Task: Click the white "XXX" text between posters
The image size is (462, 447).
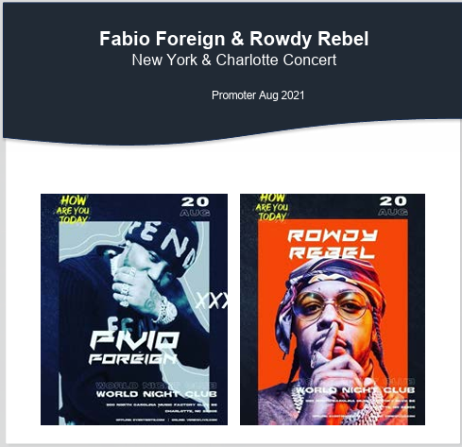Action: click(x=212, y=301)
